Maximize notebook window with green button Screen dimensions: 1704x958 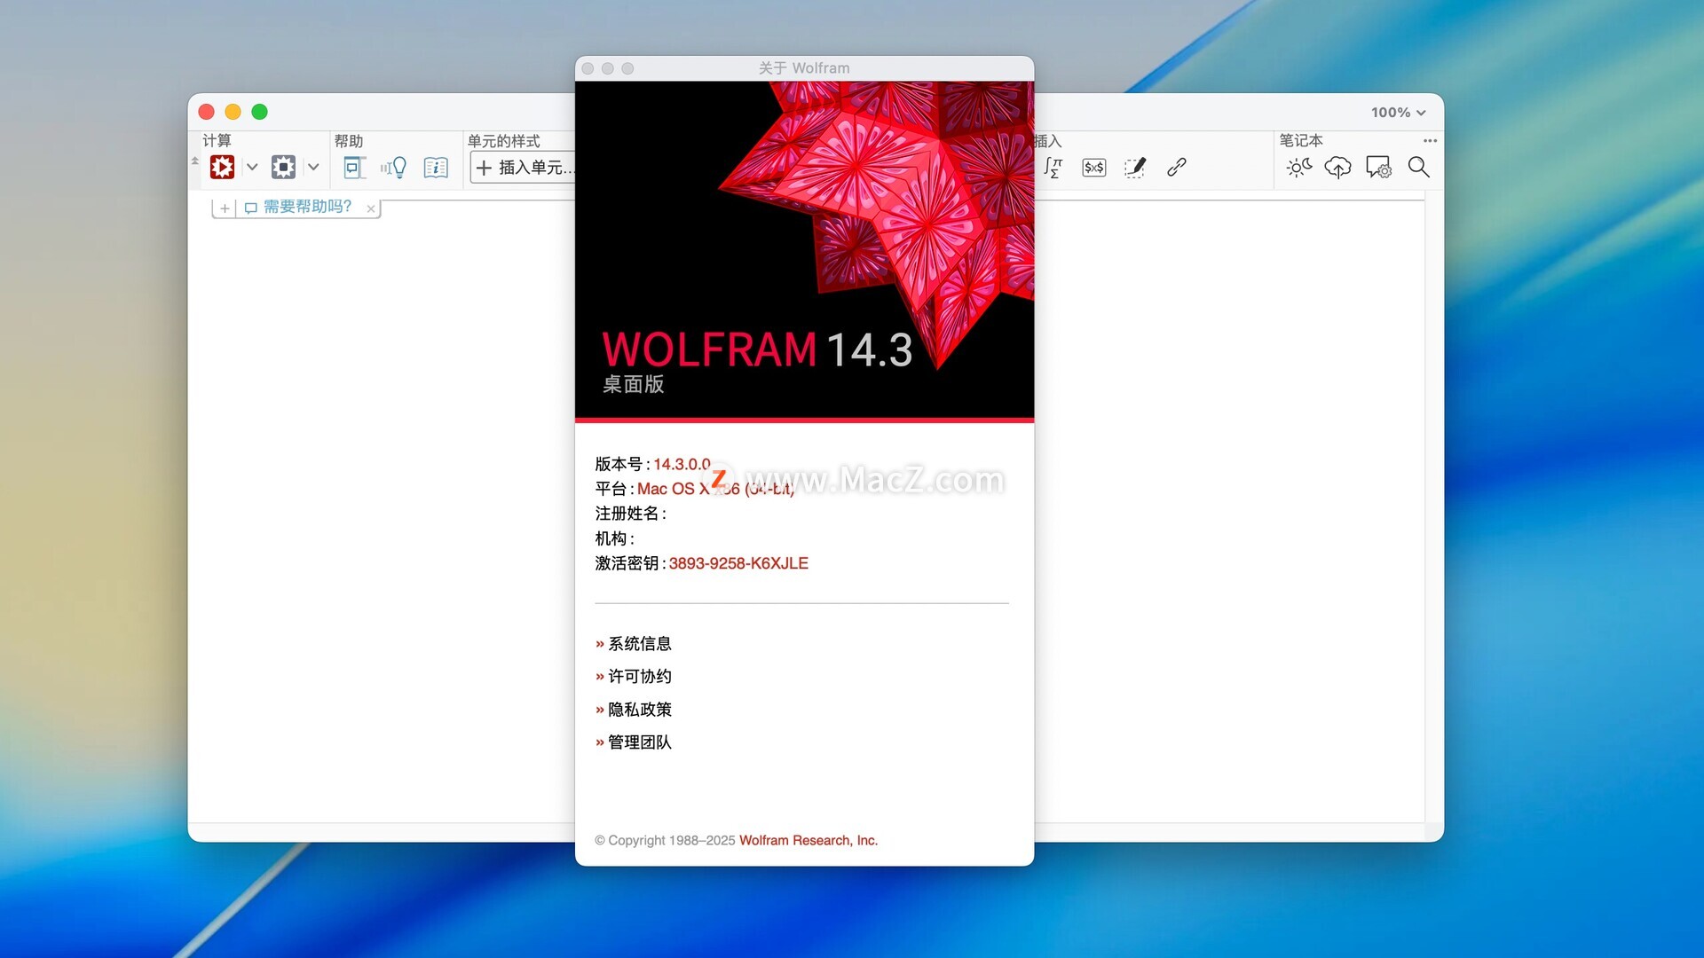coord(259,112)
